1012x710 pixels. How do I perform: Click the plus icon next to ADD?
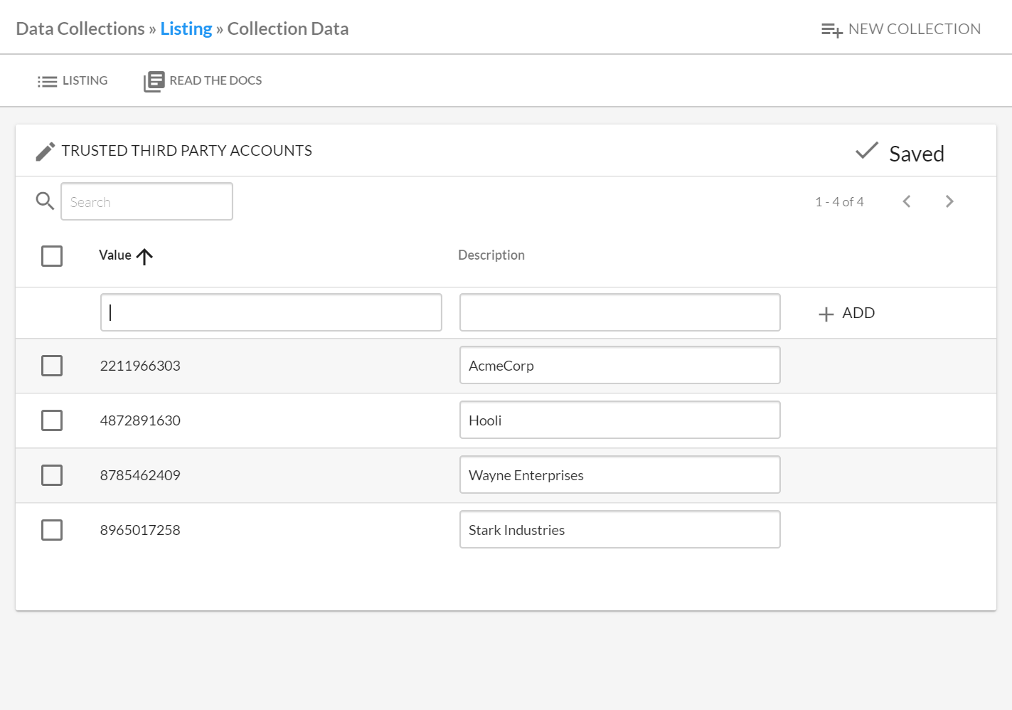pyautogui.click(x=826, y=314)
